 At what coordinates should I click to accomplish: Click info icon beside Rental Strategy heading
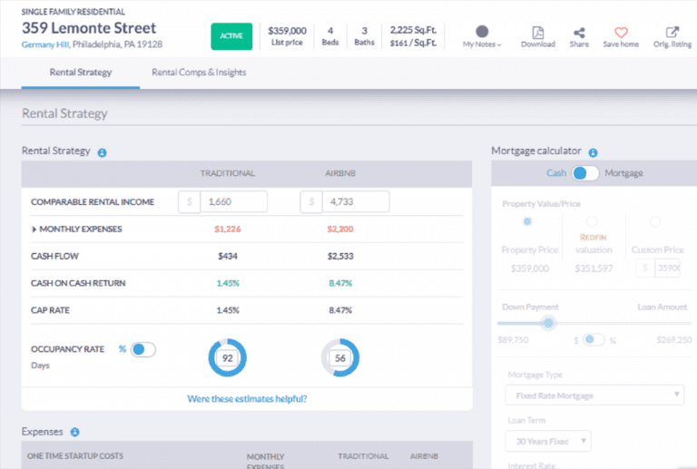point(102,152)
